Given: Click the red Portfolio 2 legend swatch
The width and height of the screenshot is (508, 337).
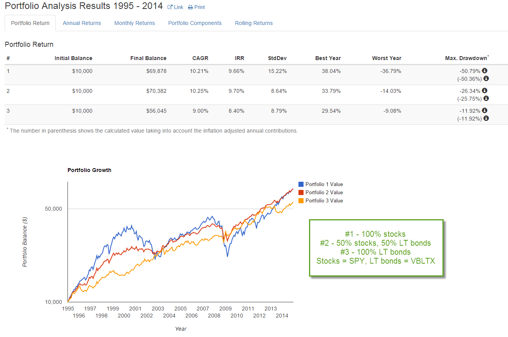Looking at the screenshot, I should click(x=301, y=193).
